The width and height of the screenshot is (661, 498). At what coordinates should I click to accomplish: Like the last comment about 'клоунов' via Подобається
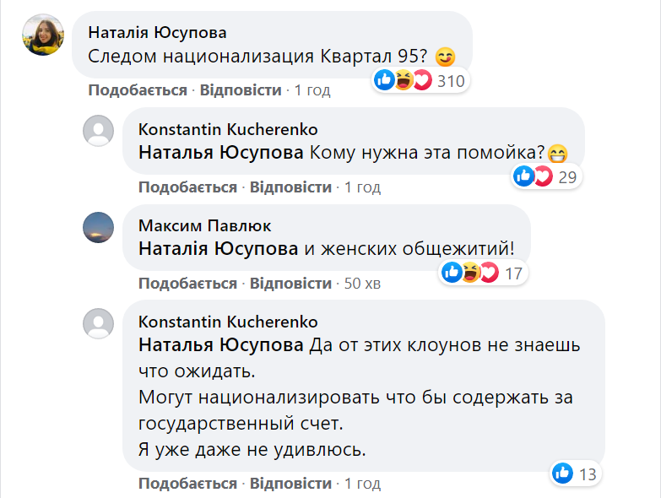point(187,484)
